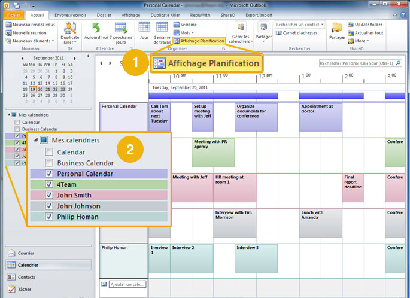Image resolution: width=410 pixels, height=298 pixels.
Task: Open Contacts in navigation pane
Action: [48, 277]
